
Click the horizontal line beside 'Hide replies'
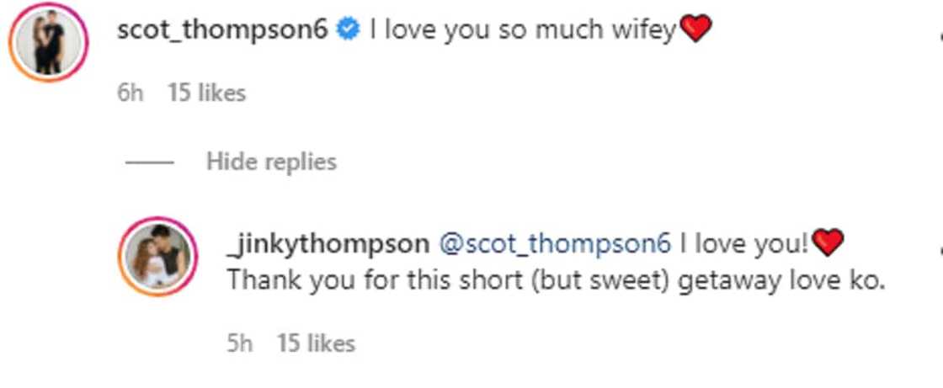[150, 162]
